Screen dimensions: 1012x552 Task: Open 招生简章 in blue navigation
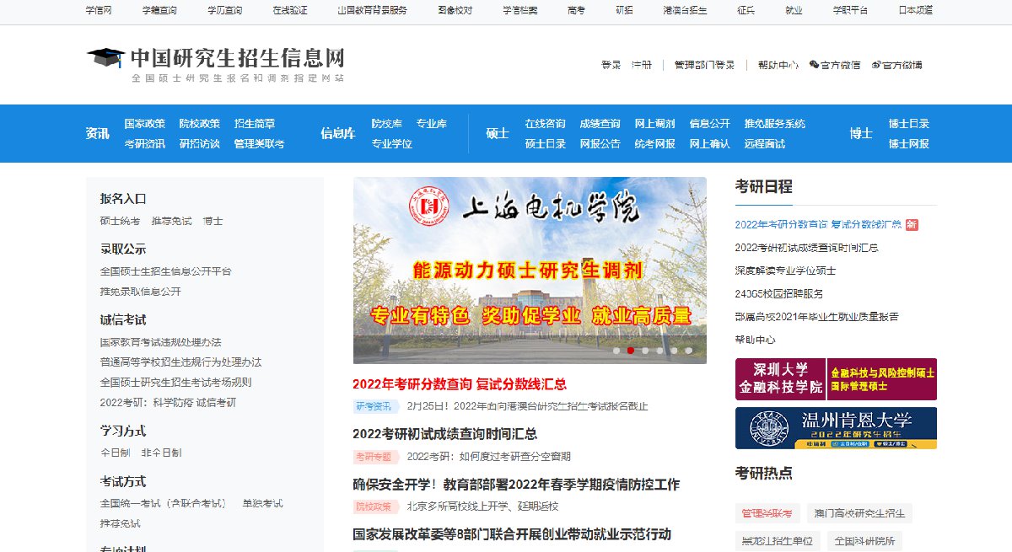[x=255, y=124]
